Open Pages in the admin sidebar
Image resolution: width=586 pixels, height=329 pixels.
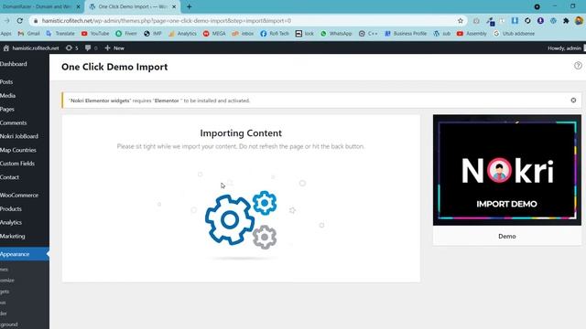[x=7, y=110]
